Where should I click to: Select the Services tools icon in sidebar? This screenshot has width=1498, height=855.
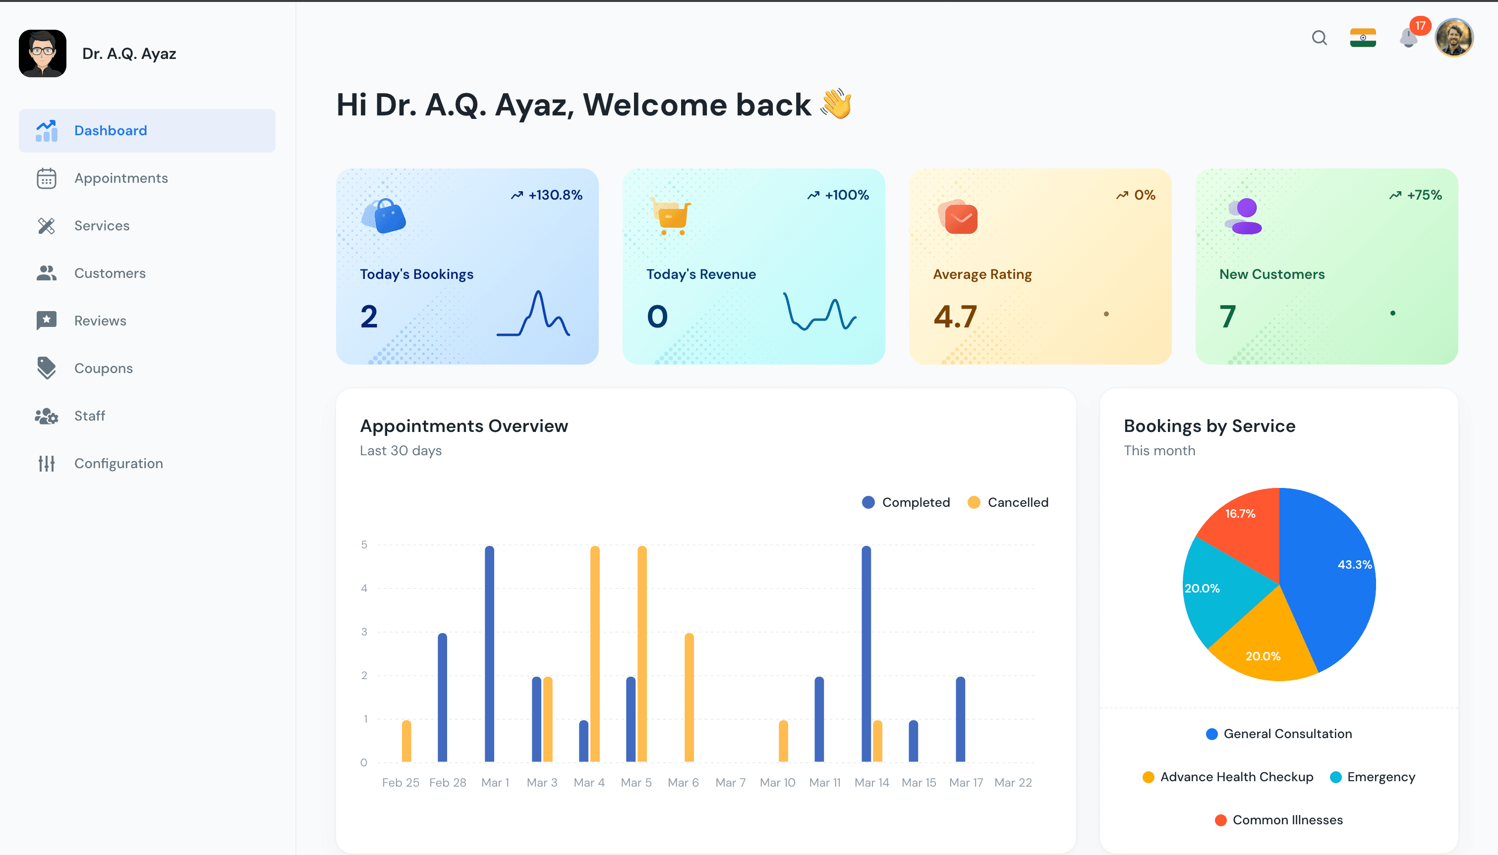[x=47, y=225]
